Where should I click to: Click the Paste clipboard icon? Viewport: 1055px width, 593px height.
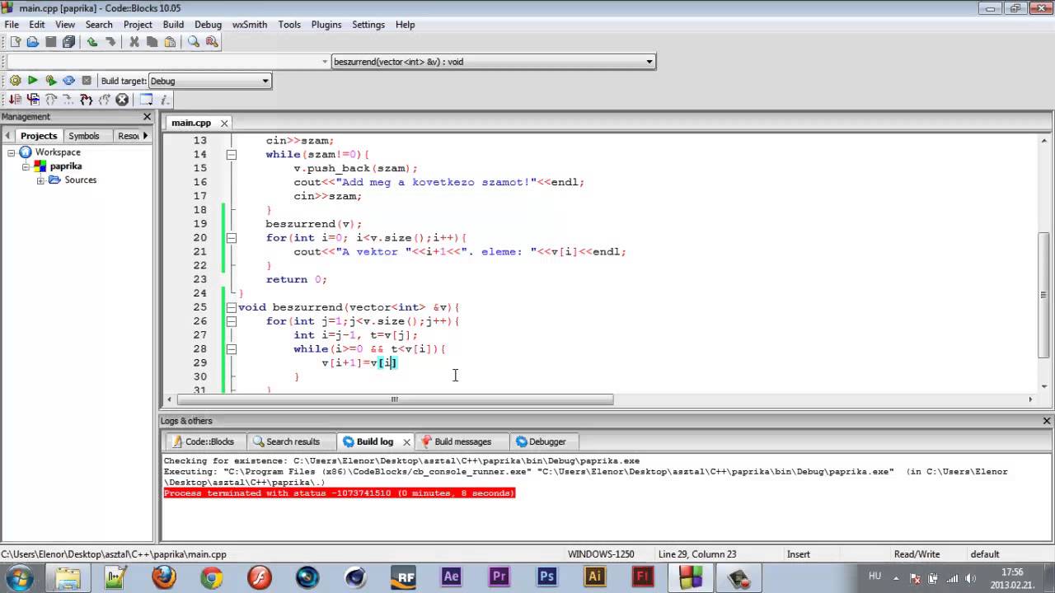point(170,42)
